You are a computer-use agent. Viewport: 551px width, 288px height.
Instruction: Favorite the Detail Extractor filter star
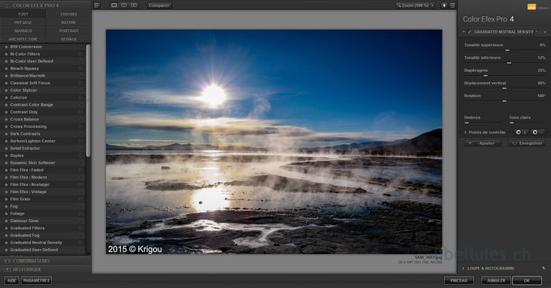click(x=6, y=149)
